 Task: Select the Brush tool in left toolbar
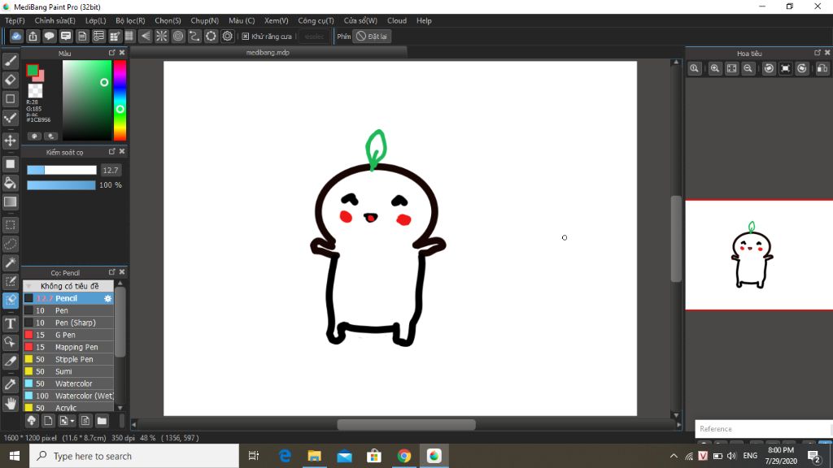tap(10, 61)
